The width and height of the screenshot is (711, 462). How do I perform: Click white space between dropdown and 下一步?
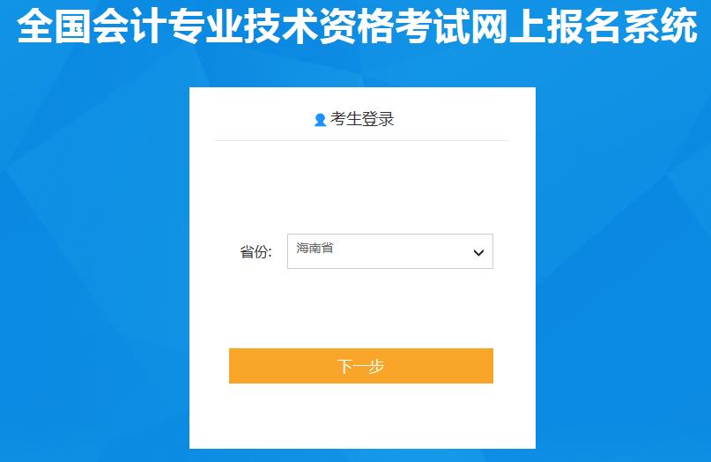click(x=362, y=309)
